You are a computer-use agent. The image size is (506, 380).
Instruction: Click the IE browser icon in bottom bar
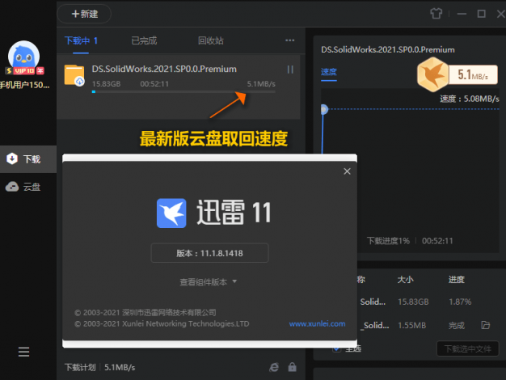(x=274, y=367)
